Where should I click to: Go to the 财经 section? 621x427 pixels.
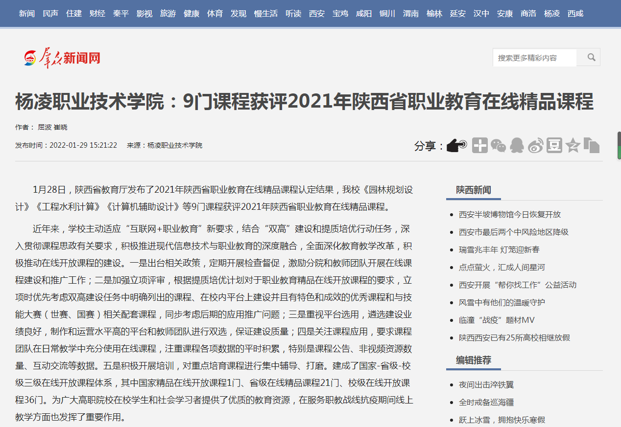97,13
